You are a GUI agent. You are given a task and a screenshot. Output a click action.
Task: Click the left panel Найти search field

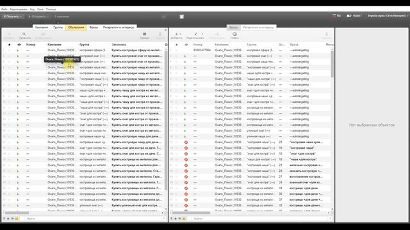(x=94, y=218)
